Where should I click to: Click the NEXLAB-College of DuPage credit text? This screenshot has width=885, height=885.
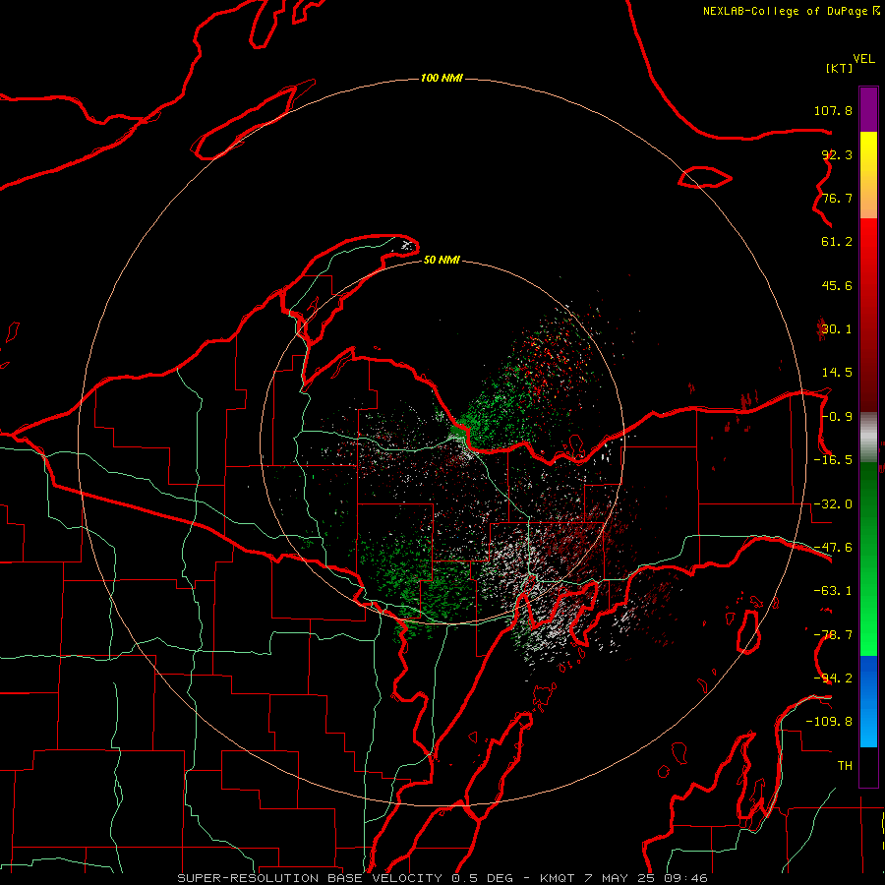tap(792, 11)
